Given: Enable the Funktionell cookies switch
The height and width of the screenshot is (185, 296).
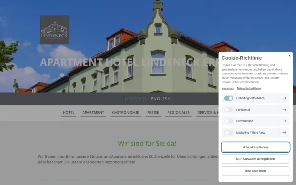Looking at the screenshot, I should pos(228,110).
